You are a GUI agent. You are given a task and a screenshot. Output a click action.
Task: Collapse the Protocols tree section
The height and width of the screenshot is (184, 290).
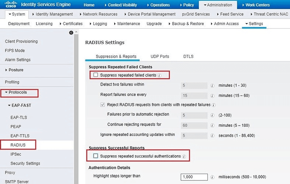[x=6, y=92]
